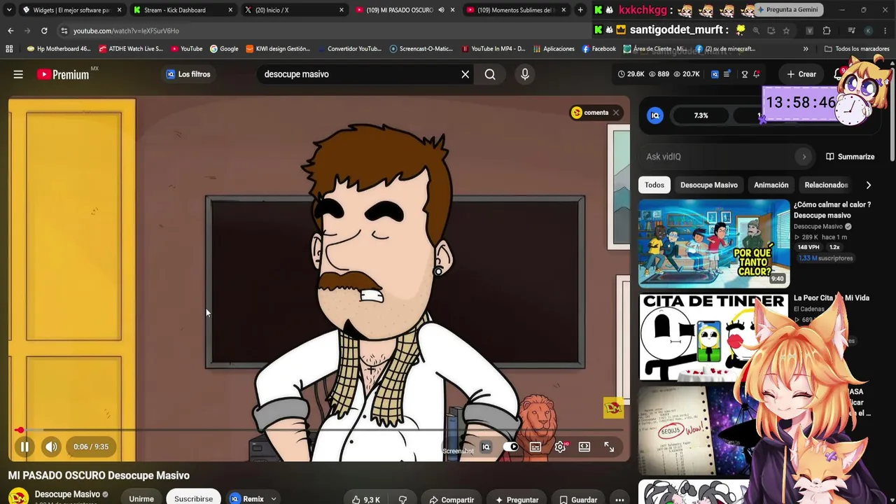Open vidIQ icon in YouTube header
The height and width of the screenshot is (504, 896).
pos(715,74)
